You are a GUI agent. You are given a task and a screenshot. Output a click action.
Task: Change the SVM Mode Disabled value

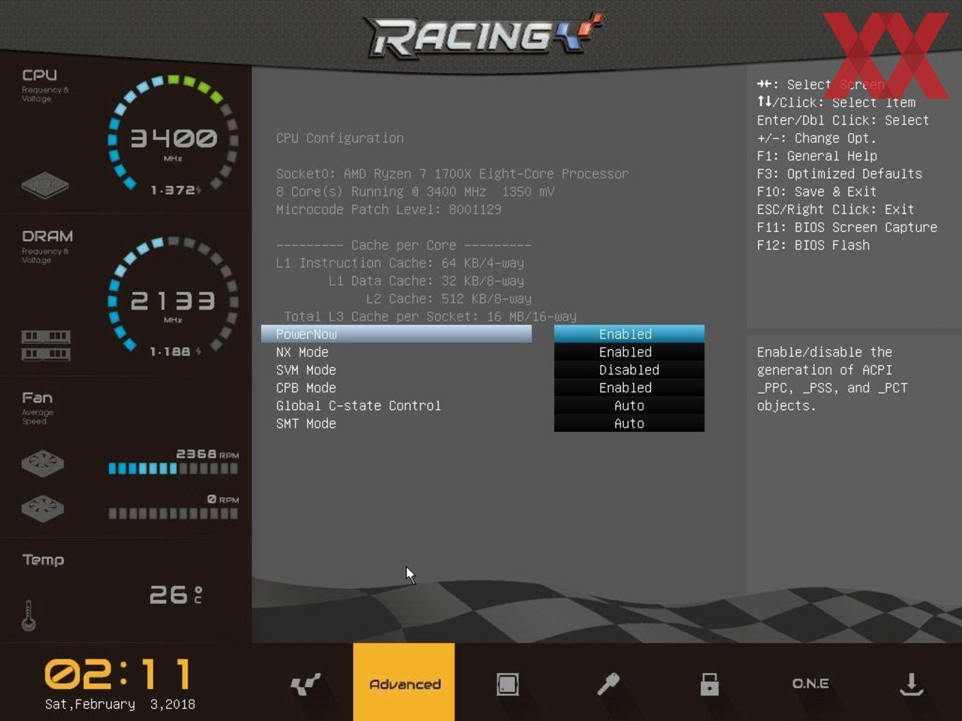[629, 370]
